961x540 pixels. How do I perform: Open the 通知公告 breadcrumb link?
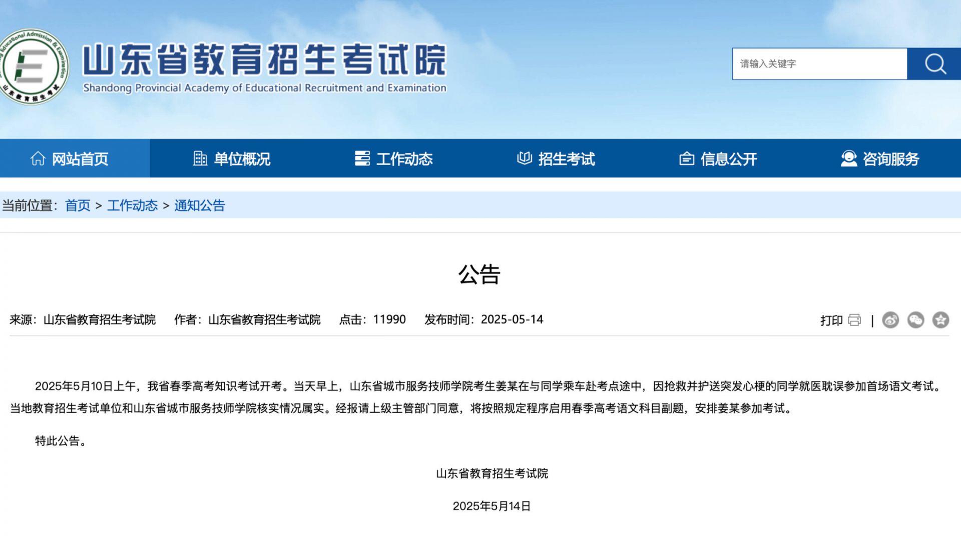pyautogui.click(x=200, y=205)
